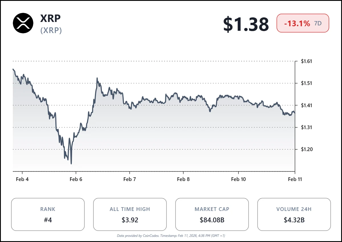The width and height of the screenshot is (342, 242).
Task: Click the $1.51 price axis label
Action: (307, 83)
